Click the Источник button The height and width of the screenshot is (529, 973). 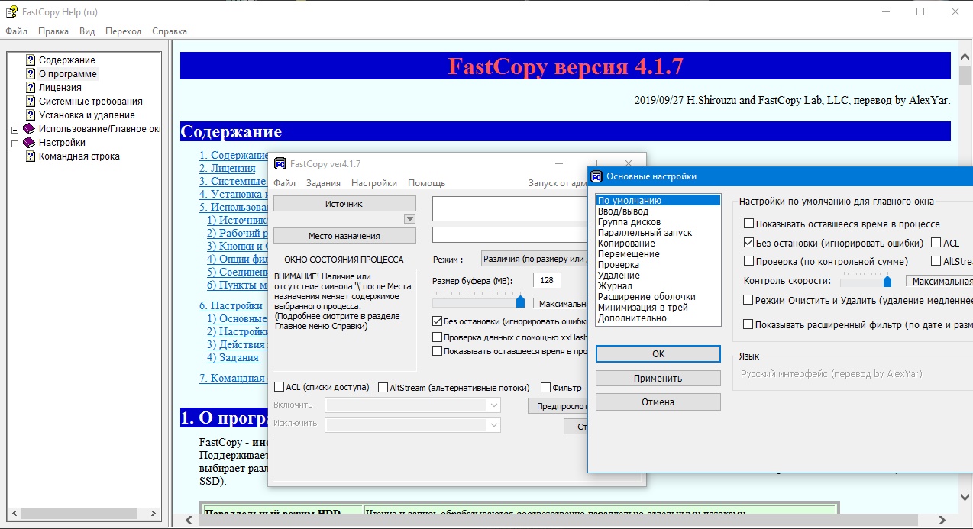344,204
